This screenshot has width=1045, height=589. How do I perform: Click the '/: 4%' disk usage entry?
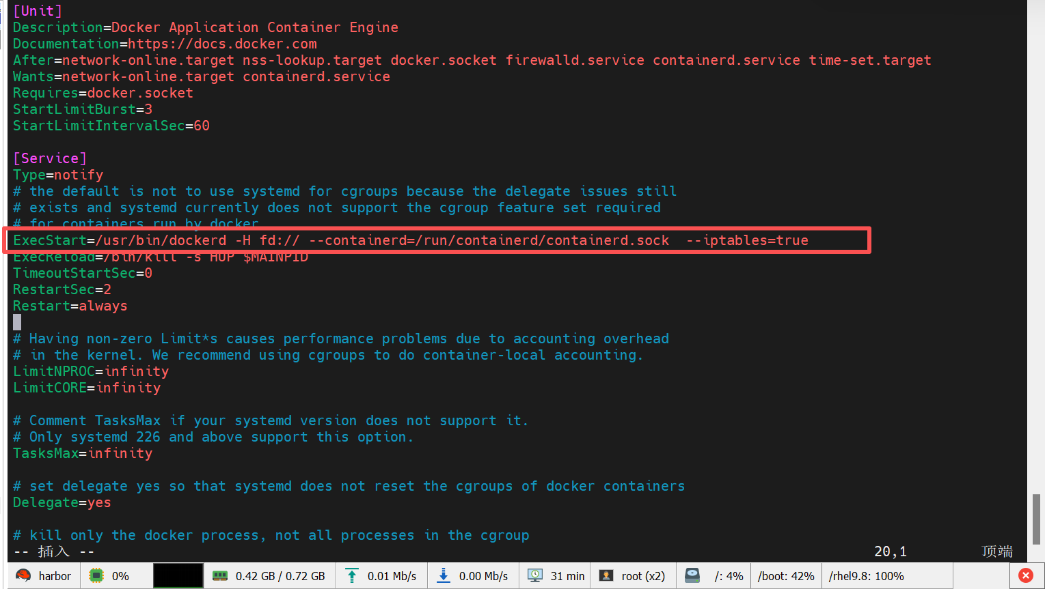(x=729, y=576)
